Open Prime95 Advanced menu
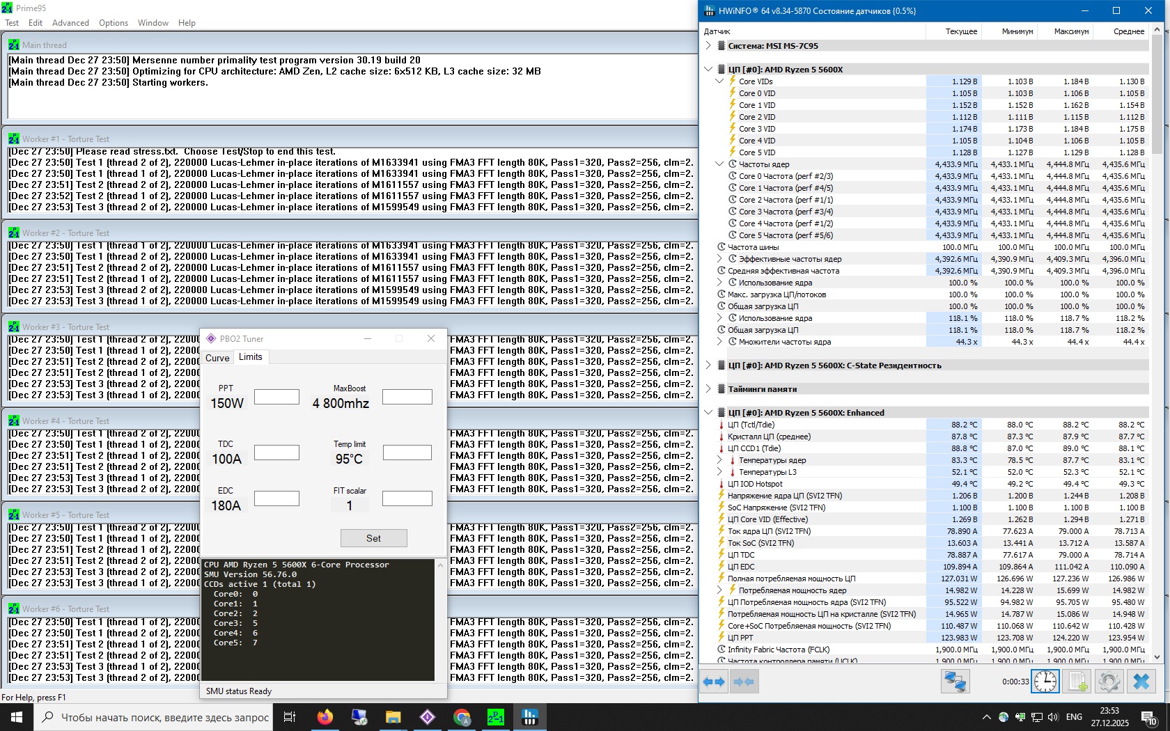 click(70, 23)
